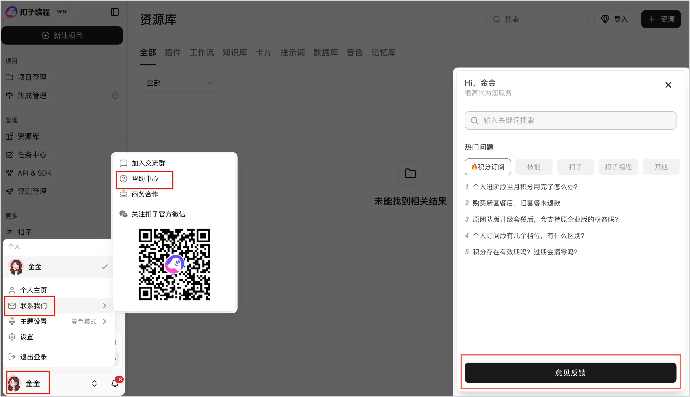Click 退出登录 to log out
The height and width of the screenshot is (397, 690).
coord(58,357)
